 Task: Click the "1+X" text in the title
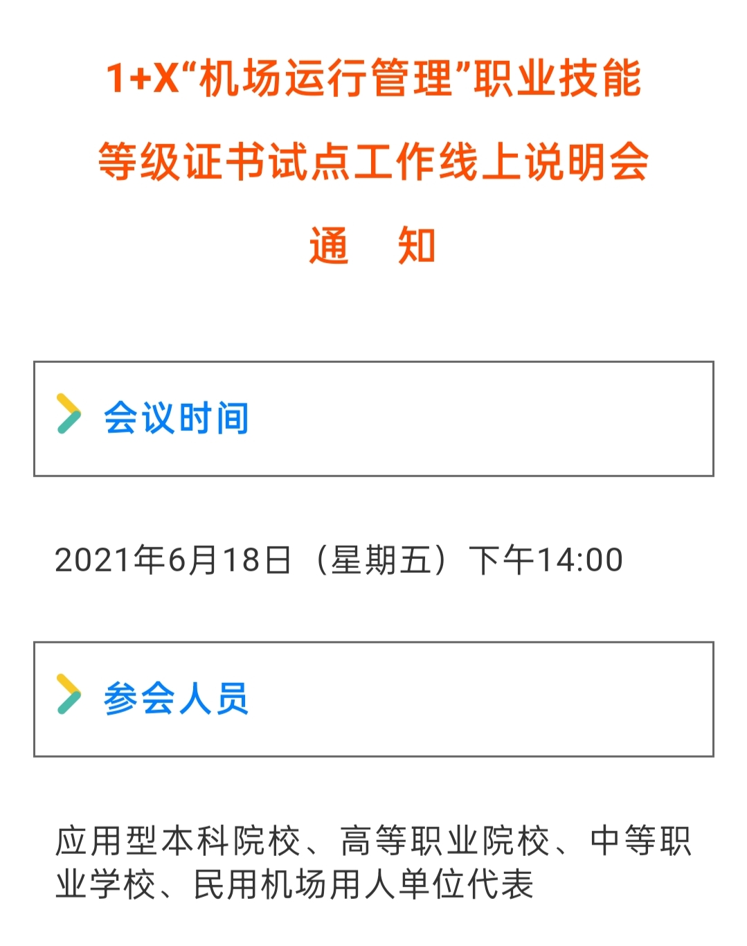(x=142, y=78)
